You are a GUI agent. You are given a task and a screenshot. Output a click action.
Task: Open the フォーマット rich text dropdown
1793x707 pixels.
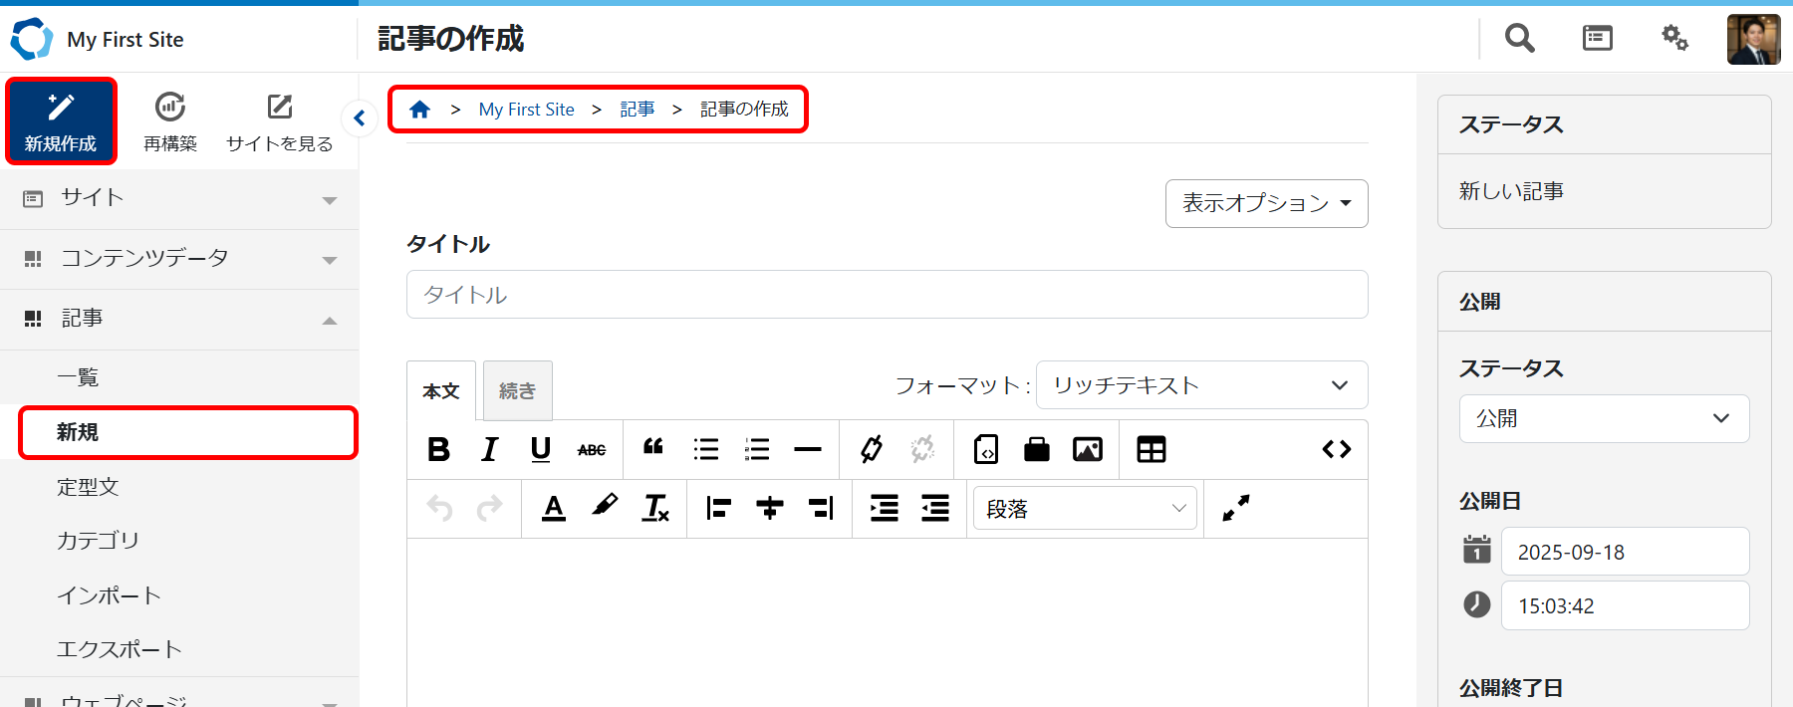click(x=1201, y=385)
